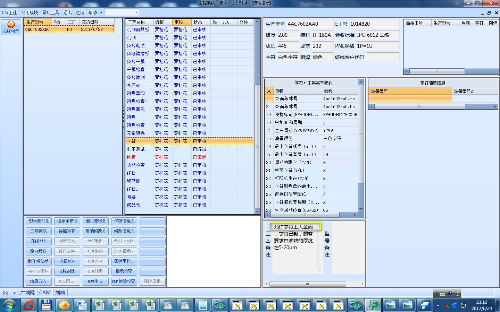500x312 pixels.
Task: Select the 沉铜 process row
Action: click(x=190, y=38)
